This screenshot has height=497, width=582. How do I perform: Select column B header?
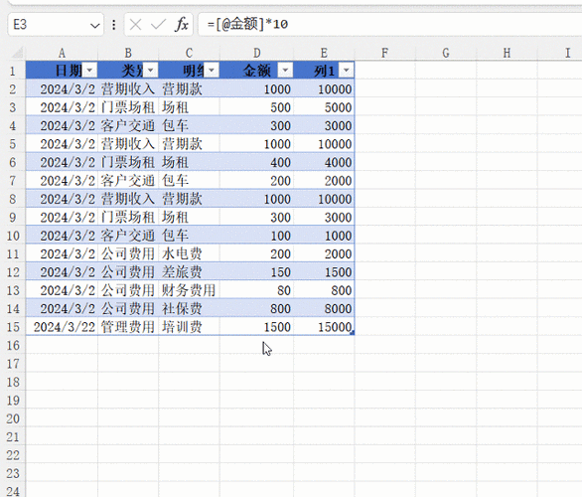[128, 53]
